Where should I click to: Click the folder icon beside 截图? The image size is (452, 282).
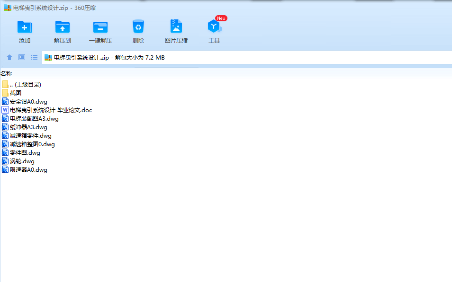5,93
